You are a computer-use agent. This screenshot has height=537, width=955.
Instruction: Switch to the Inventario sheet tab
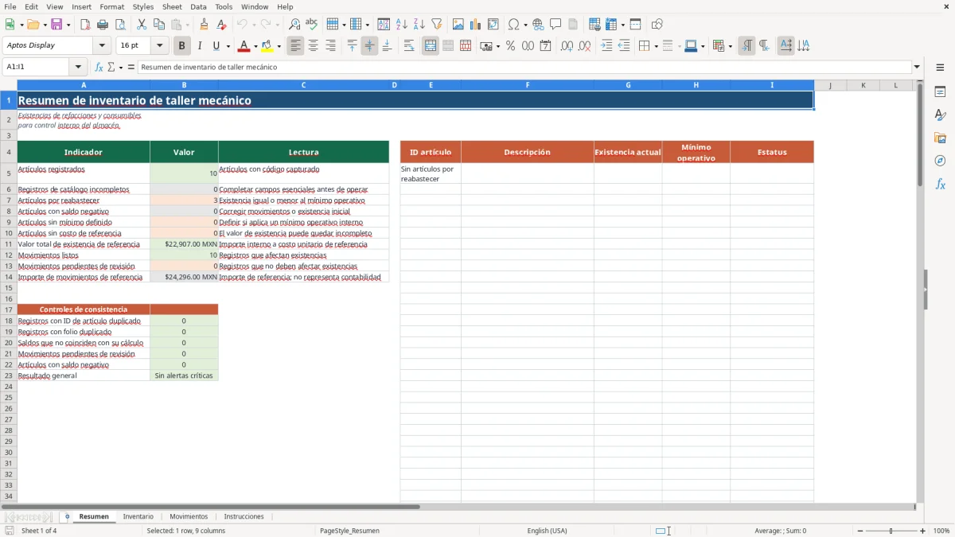pyautogui.click(x=138, y=517)
